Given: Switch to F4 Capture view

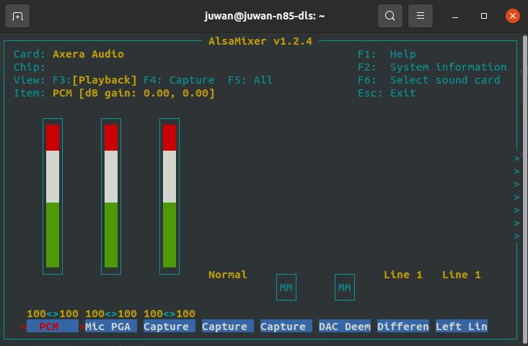Looking at the screenshot, I should click(179, 80).
